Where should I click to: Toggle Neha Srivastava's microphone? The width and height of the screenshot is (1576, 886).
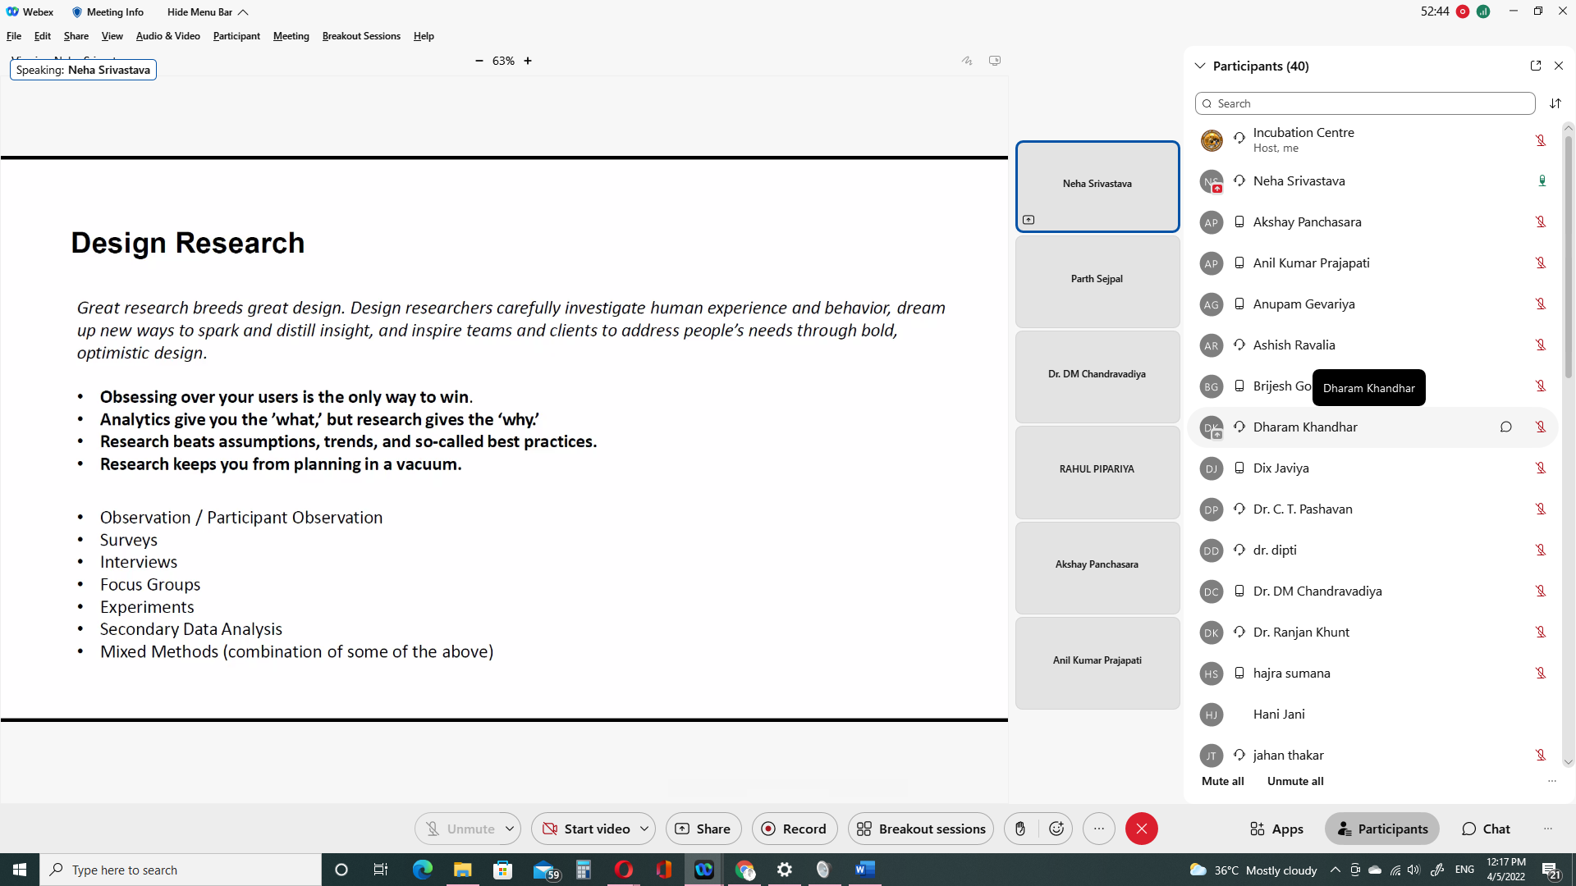[x=1542, y=181]
